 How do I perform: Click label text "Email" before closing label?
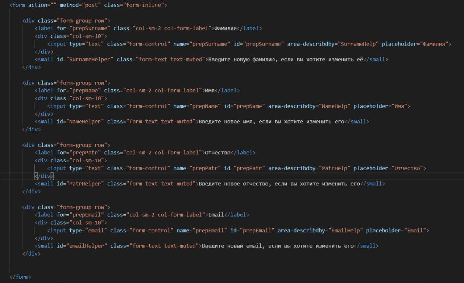pyautogui.click(x=216, y=215)
